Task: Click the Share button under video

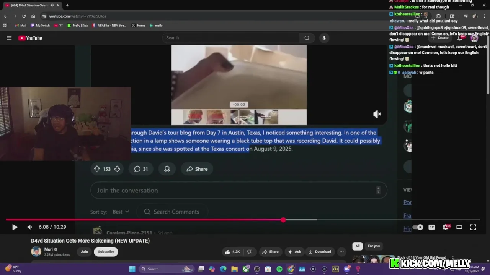Action: pyautogui.click(x=270, y=252)
